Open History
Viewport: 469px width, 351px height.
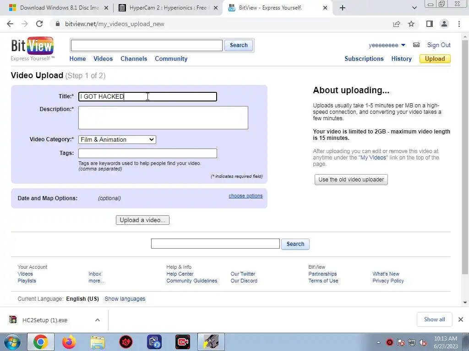(x=401, y=59)
